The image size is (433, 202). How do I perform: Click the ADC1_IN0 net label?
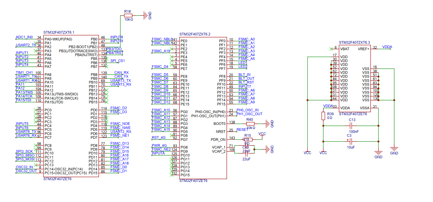tap(24, 37)
